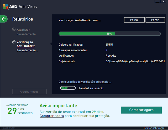Click the underlined Comprar agora link

(x=52, y=116)
